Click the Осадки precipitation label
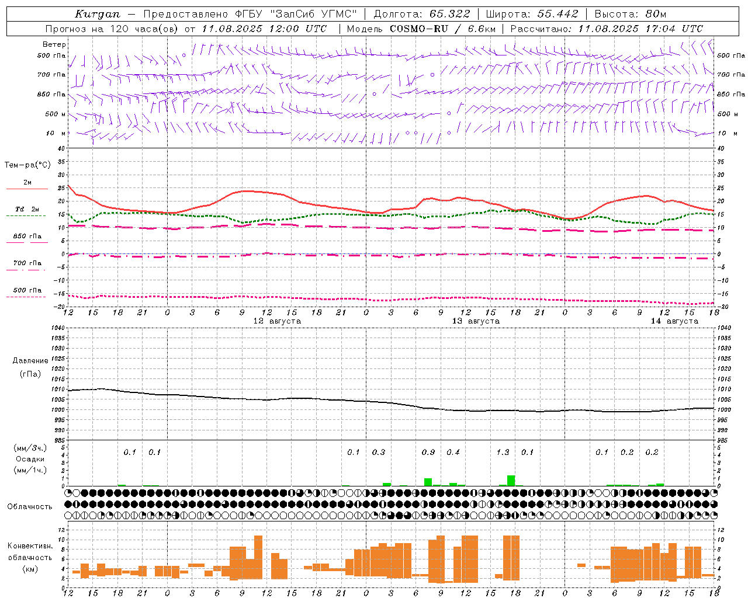Screen dimensions: 748x598 coord(30,459)
